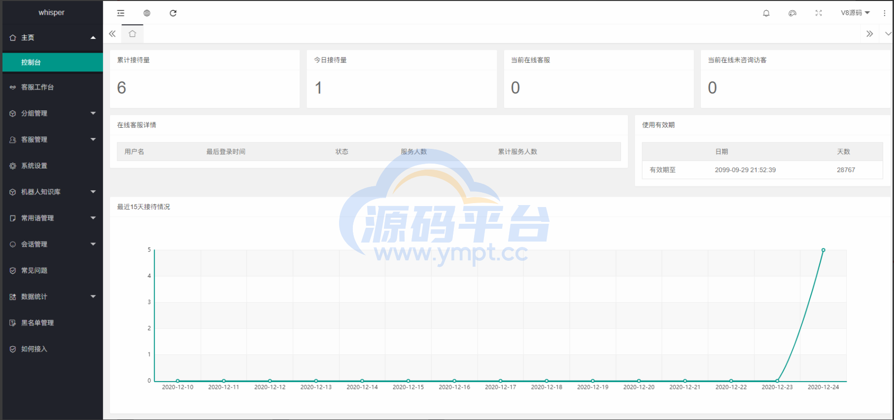The image size is (894, 420).
Task: Collapse the sidebar with the menu toggle icon
Action: click(121, 13)
